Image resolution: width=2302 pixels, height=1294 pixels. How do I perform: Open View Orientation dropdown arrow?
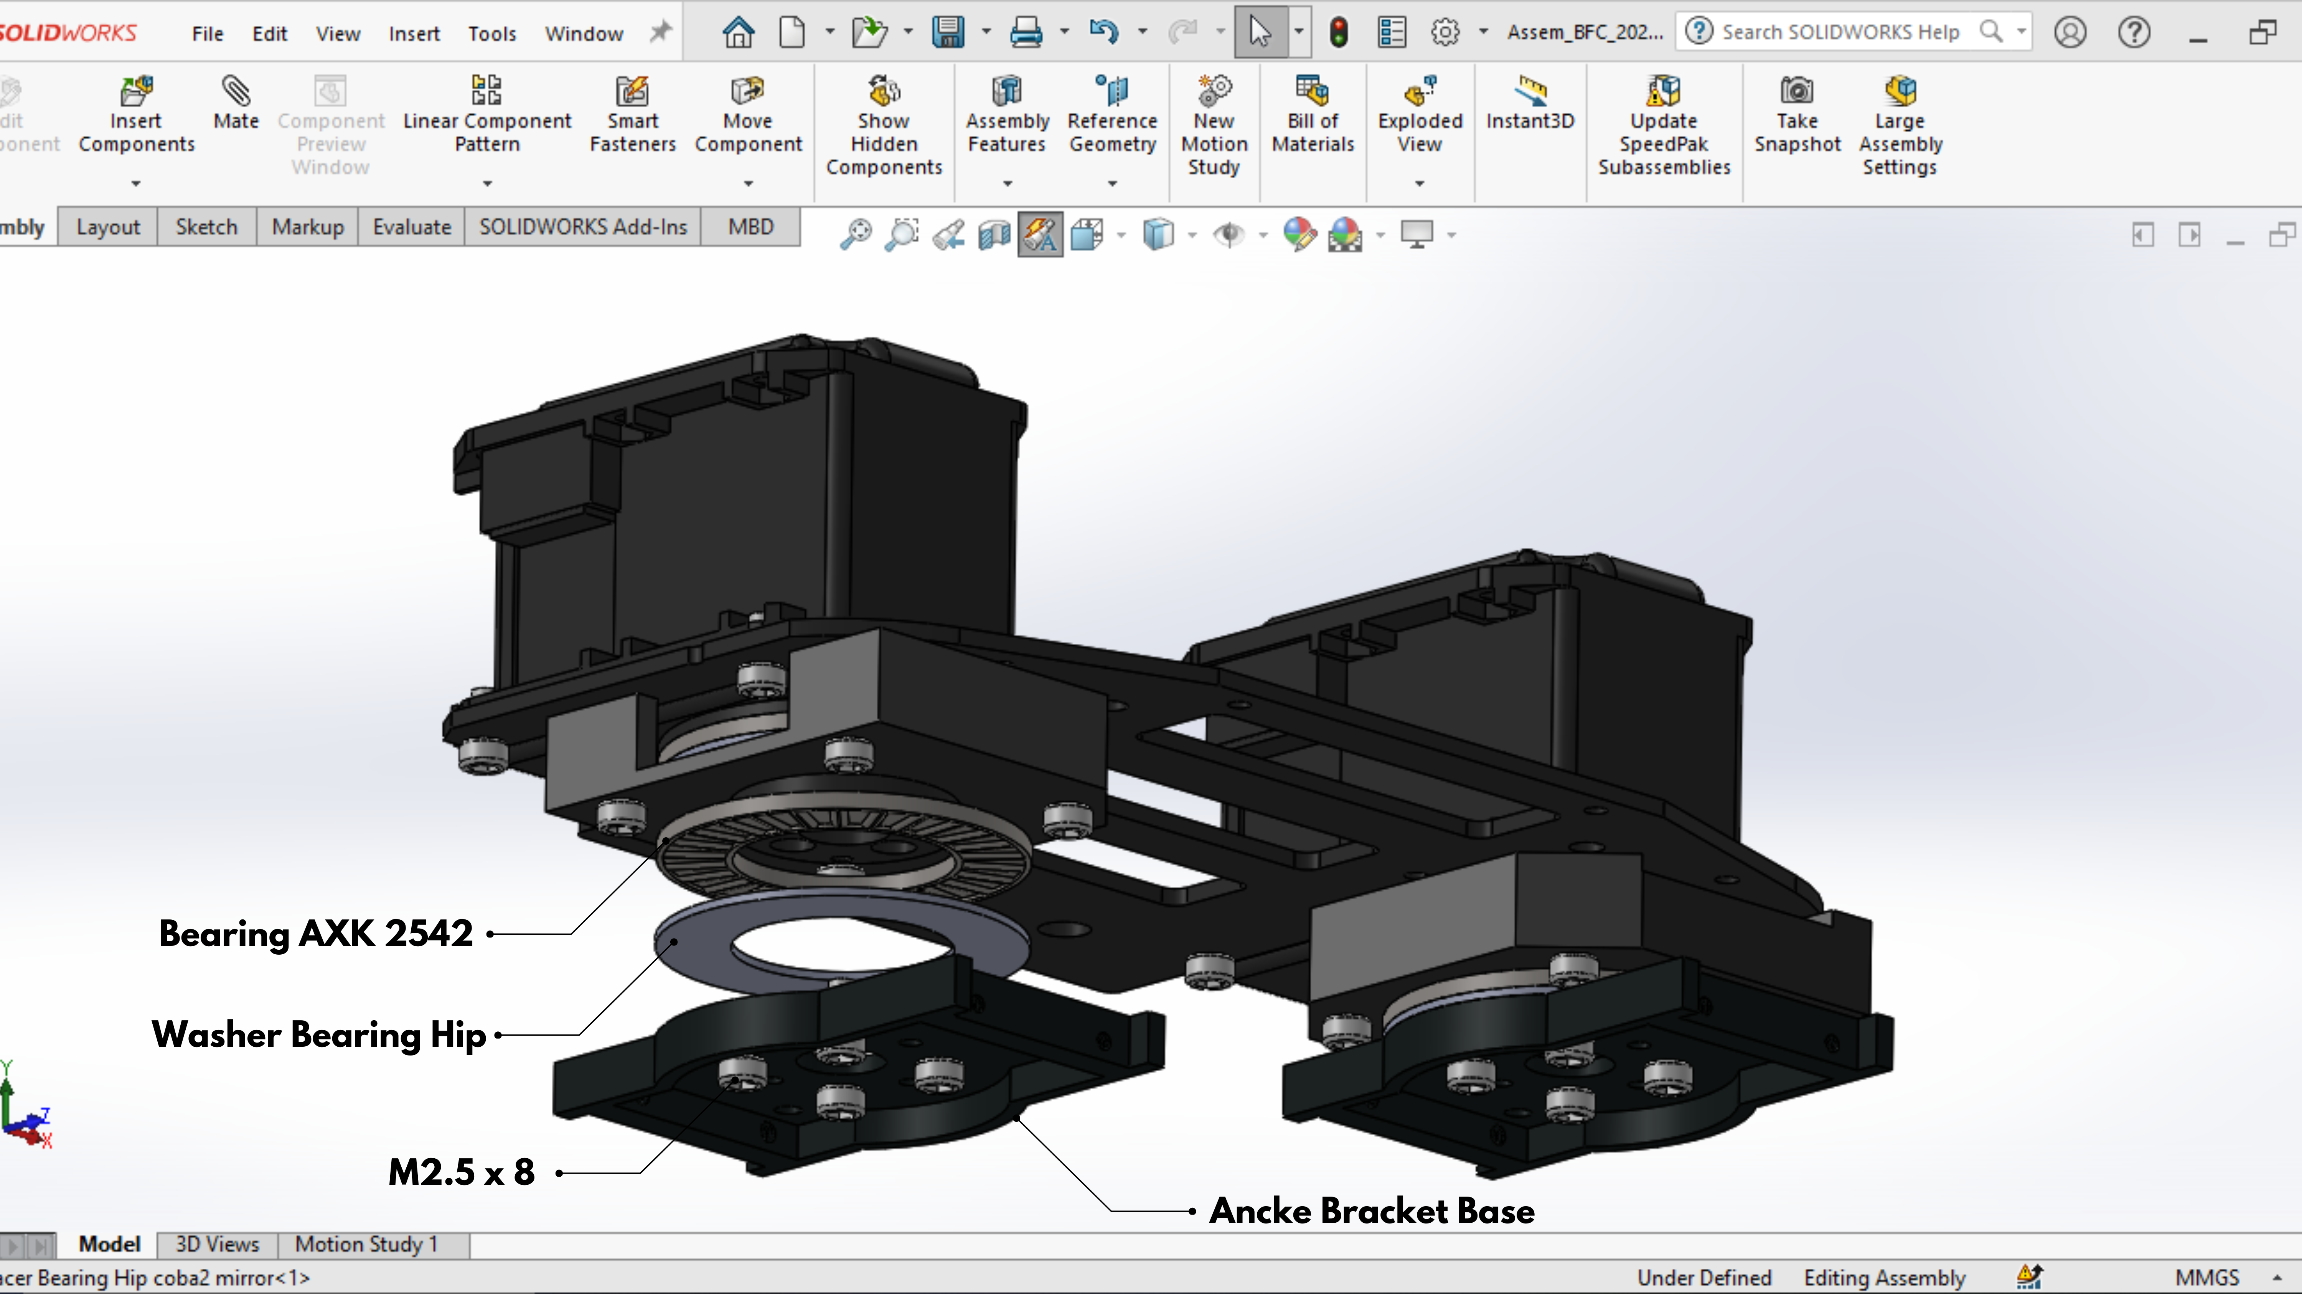point(1121,236)
